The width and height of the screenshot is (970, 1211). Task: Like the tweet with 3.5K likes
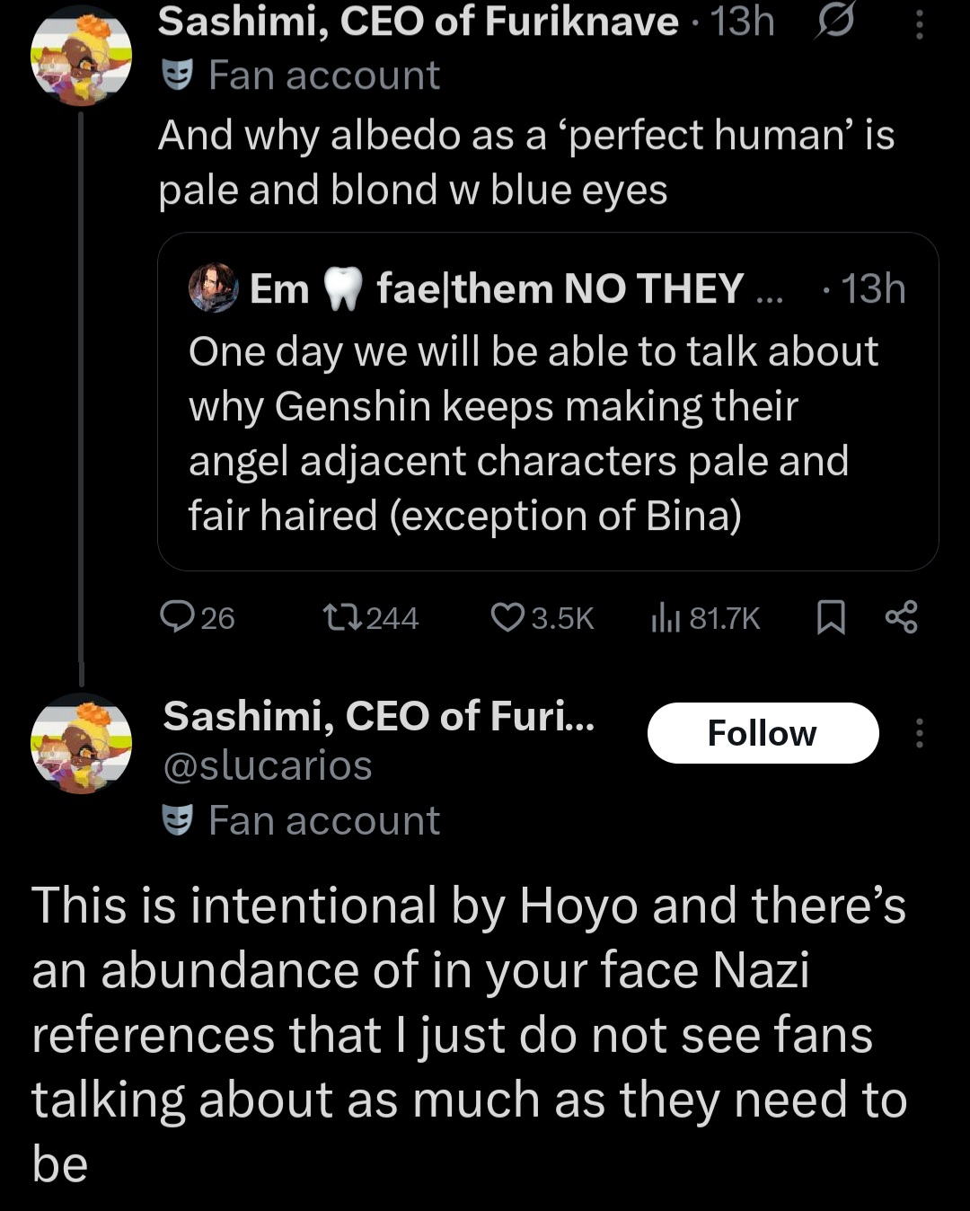[508, 617]
